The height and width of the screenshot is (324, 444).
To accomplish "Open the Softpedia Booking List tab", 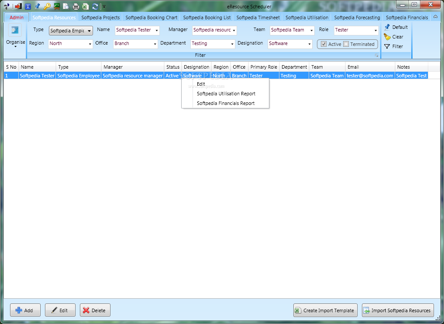I will 207,17.
